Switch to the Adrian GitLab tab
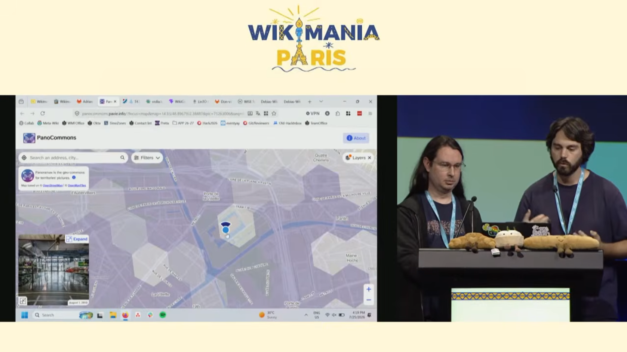The height and width of the screenshot is (352, 627). click(85, 101)
